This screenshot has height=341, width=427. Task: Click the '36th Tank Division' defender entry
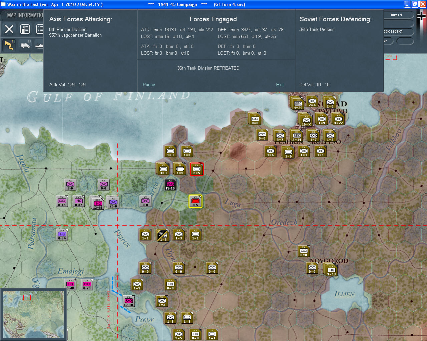click(317, 29)
